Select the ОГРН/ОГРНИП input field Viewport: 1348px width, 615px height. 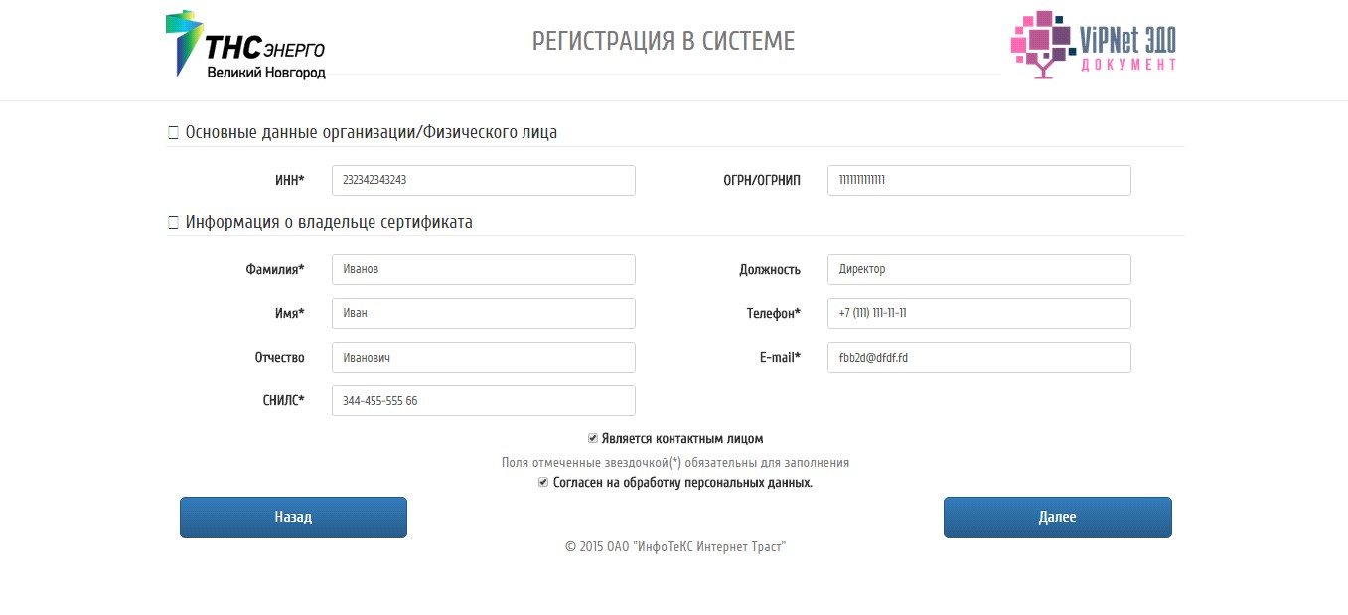pos(979,180)
